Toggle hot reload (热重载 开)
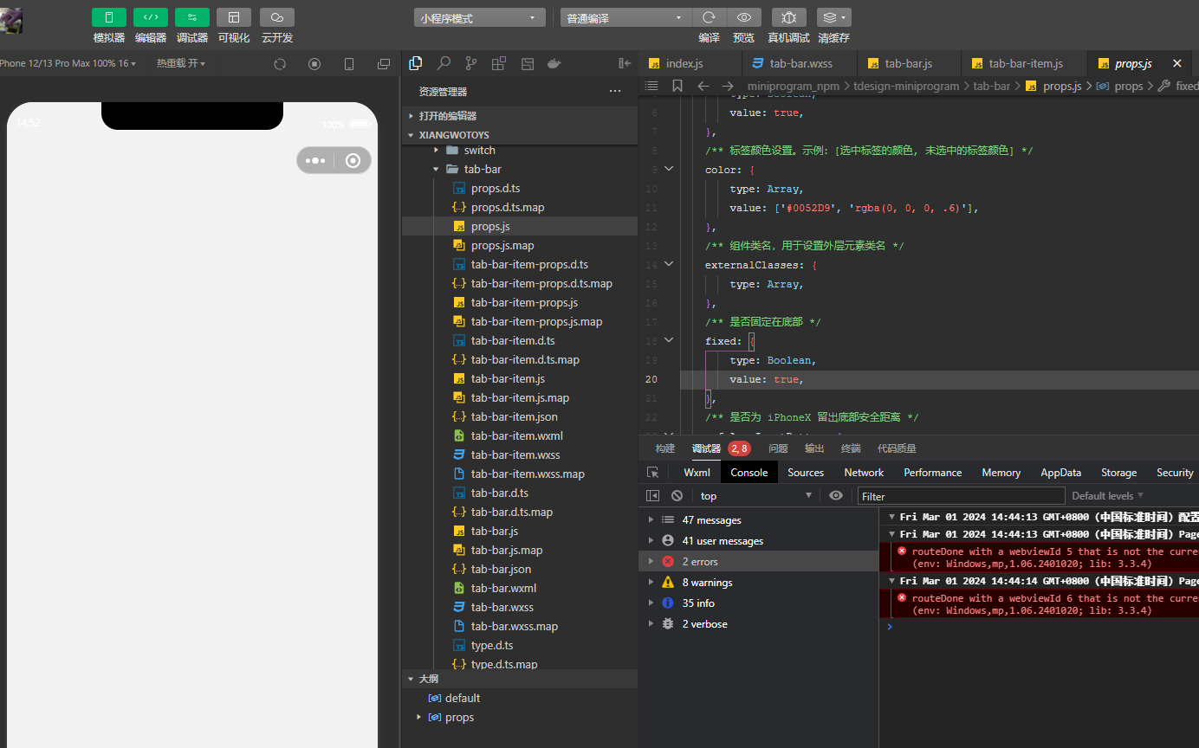1199x748 pixels. (180, 64)
